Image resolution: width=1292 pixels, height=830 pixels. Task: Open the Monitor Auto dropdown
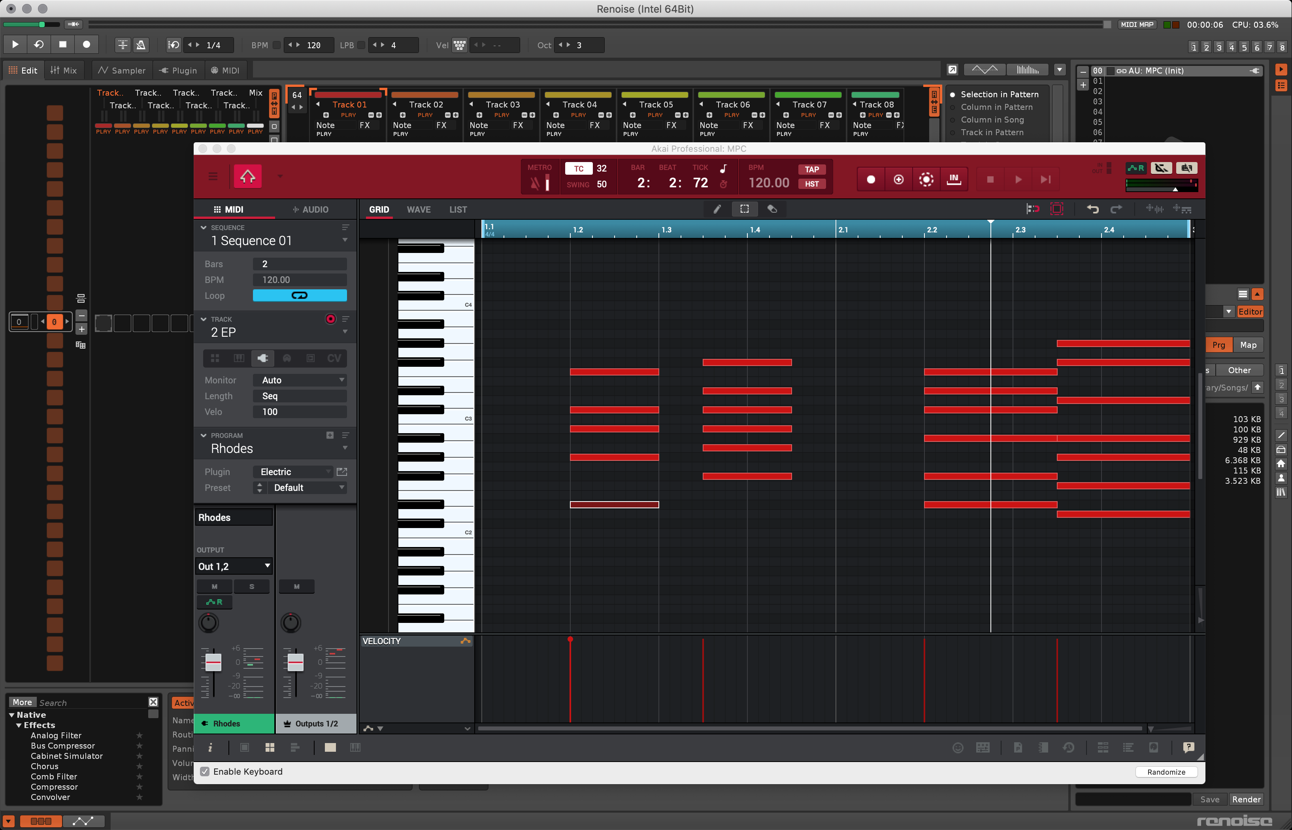click(300, 380)
